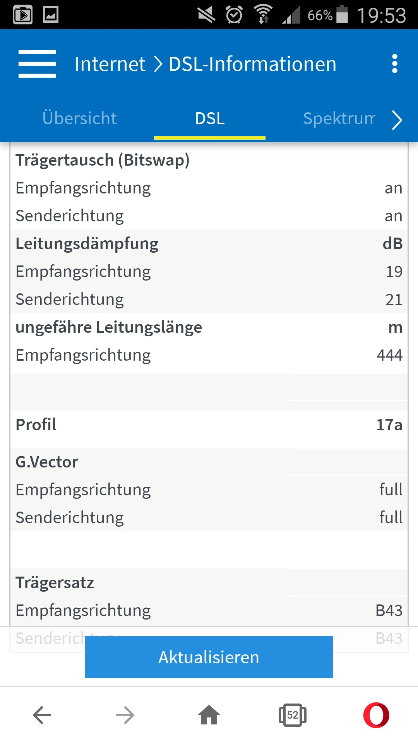The height and width of the screenshot is (743, 418).
Task: Tap the Aktualisieren button
Action: tap(209, 657)
